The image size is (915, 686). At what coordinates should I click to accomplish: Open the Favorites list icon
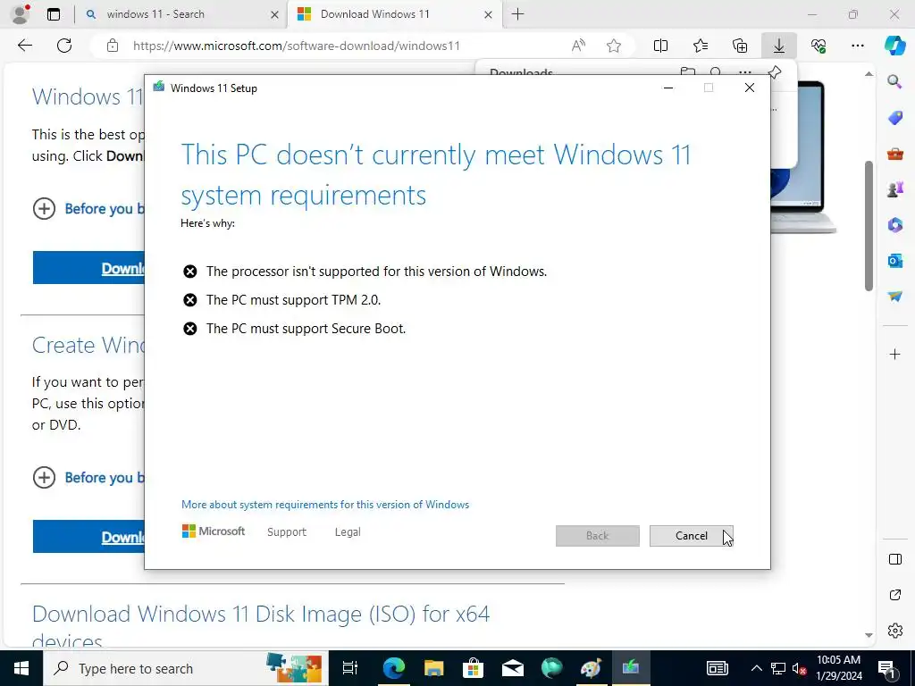coord(701,46)
